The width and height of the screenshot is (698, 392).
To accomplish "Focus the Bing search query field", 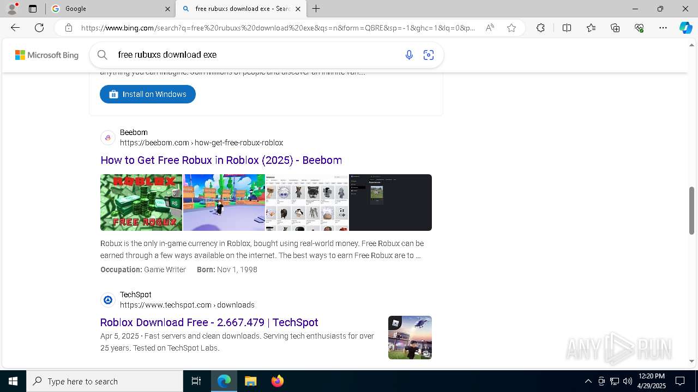I will (256, 54).
